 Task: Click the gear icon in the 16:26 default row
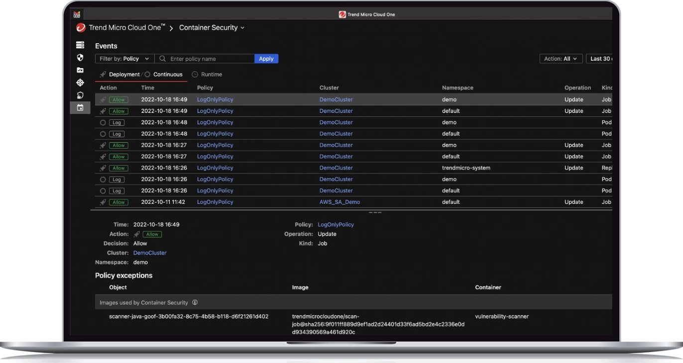pyautogui.click(x=103, y=191)
